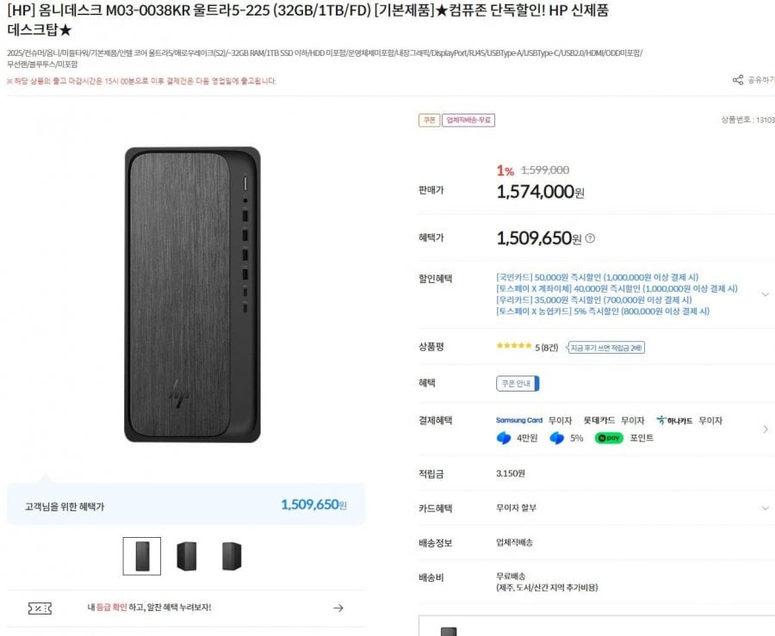Click the arrow icon on 등급 확인 banner
The height and width of the screenshot is (636, 775).
[x=338, y=608]
